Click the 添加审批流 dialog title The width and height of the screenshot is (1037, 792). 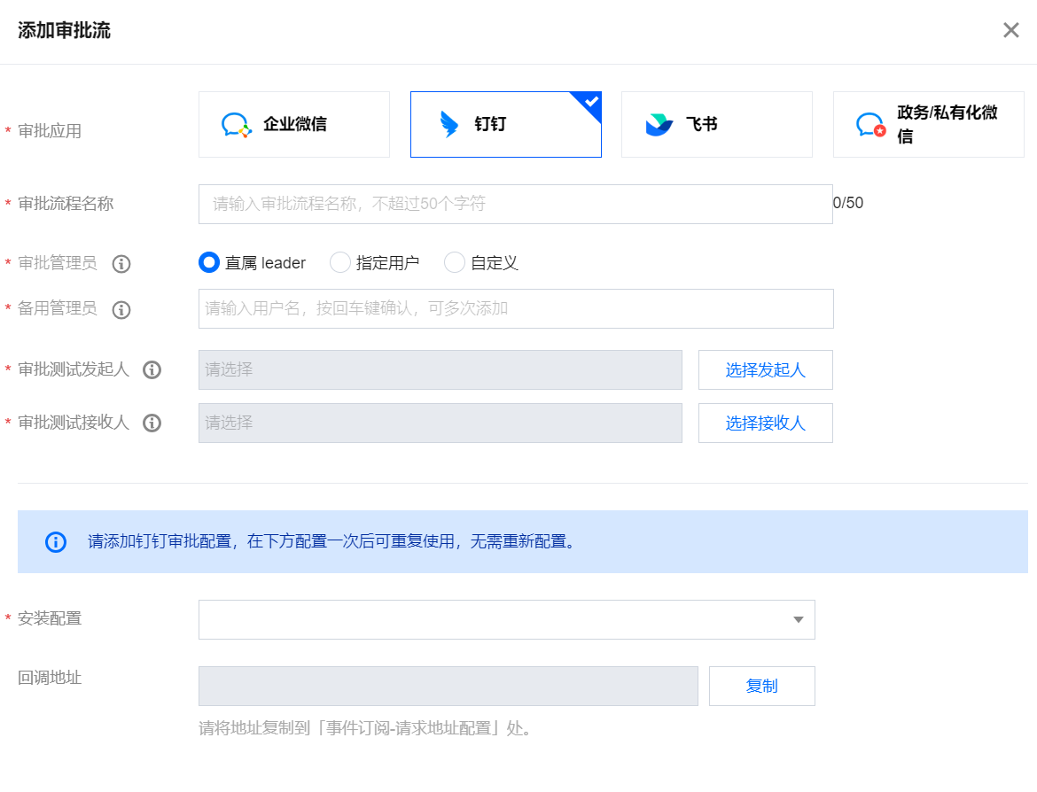click(x=64, y=30)
